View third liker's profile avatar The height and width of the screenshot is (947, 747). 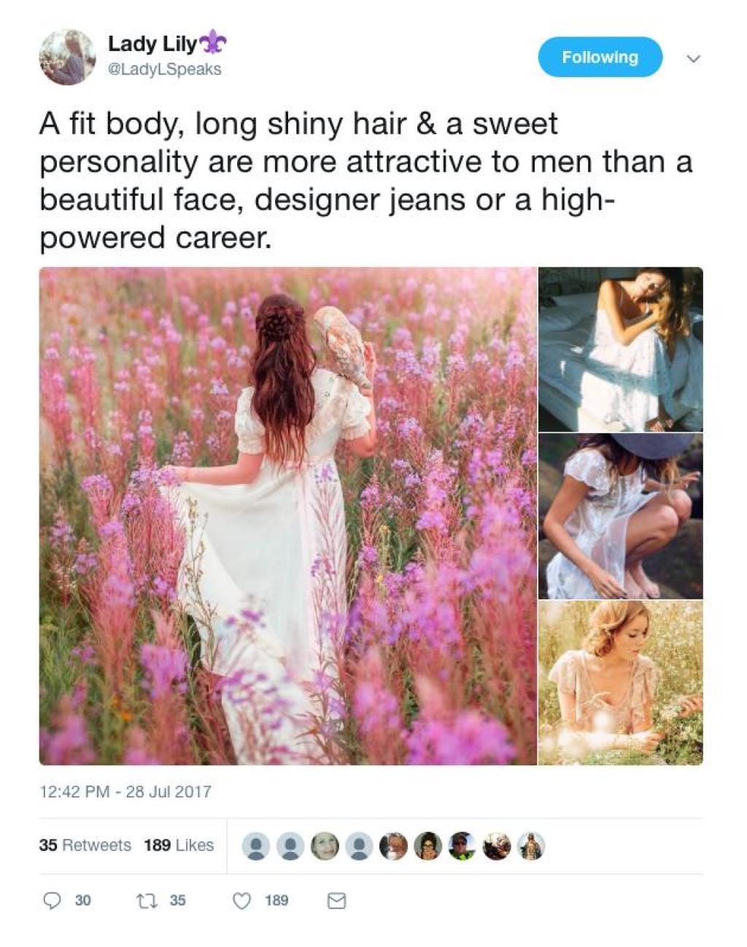point(325,846)
